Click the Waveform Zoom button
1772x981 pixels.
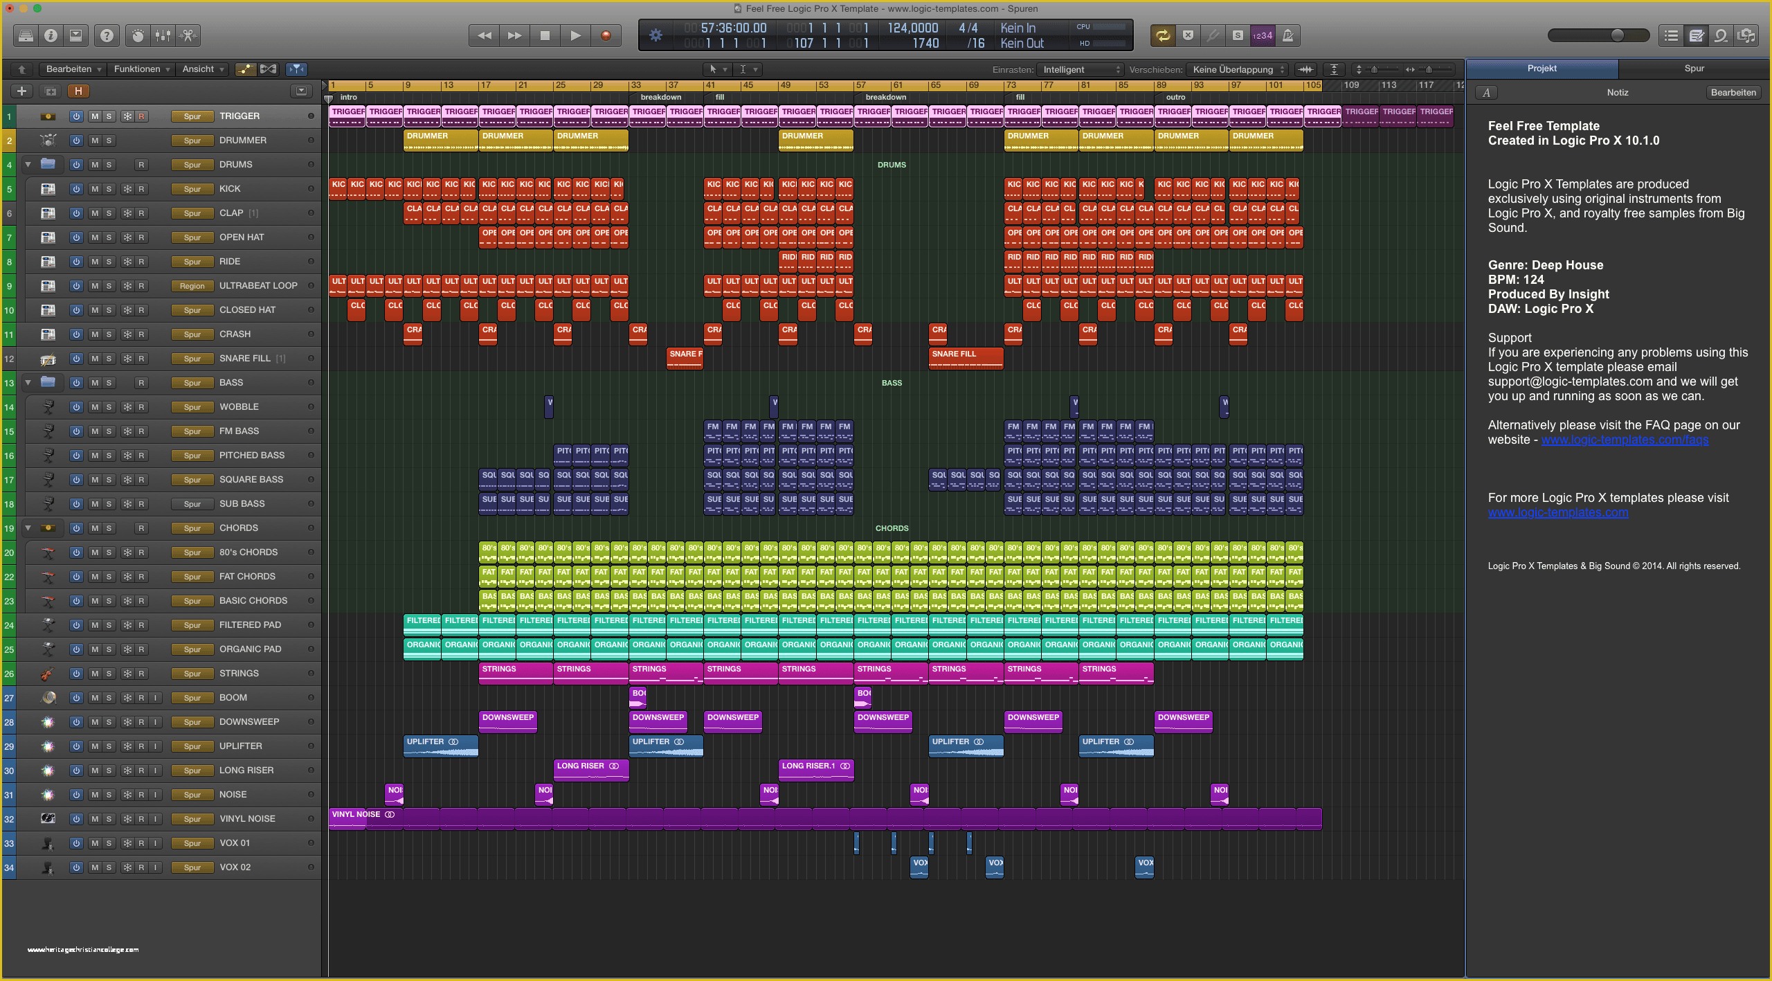coord(1305,69)
